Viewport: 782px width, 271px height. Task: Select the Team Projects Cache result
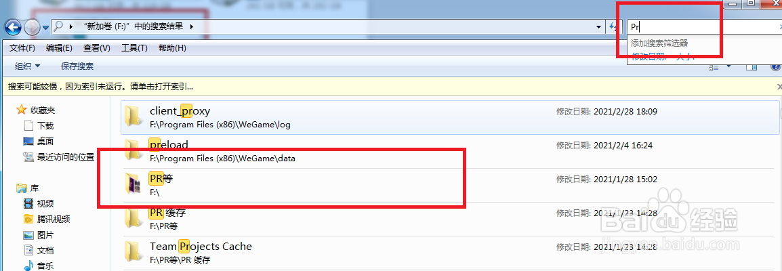click(450, 253)
